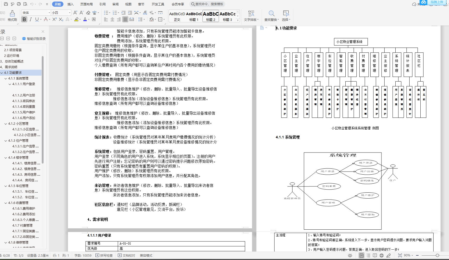This screenshot has width=449, height=260.
Task: Toggle Italic formatting
Action: (31, 19)
